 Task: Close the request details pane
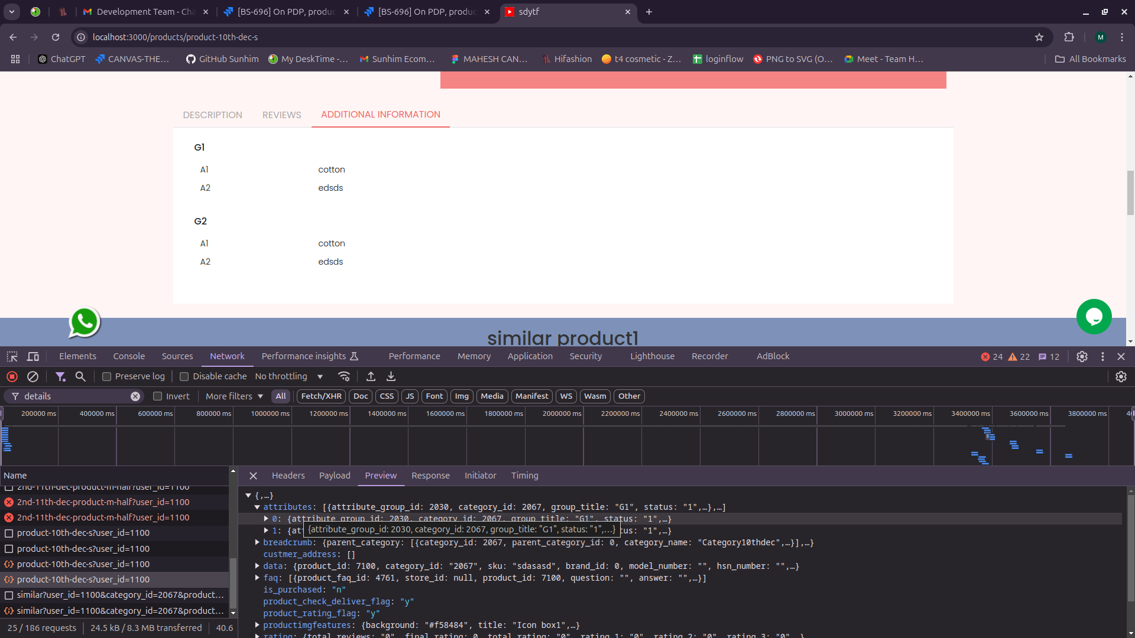253,476
